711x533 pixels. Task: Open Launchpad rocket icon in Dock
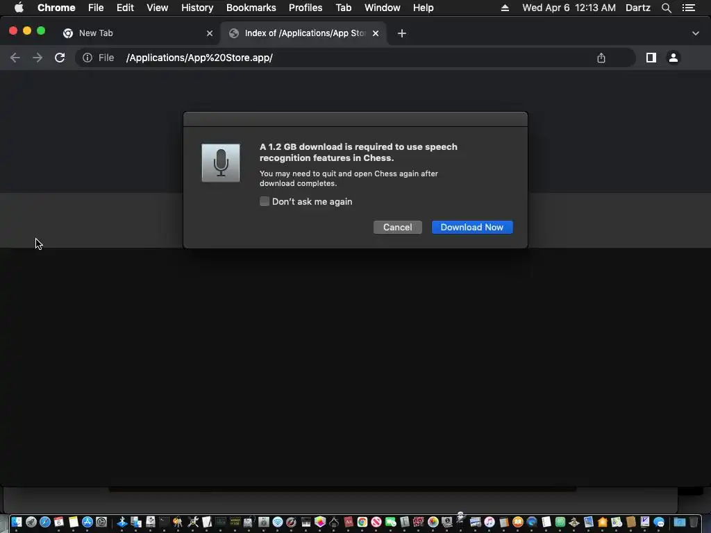pyautogui.click(x=31, y=522)
